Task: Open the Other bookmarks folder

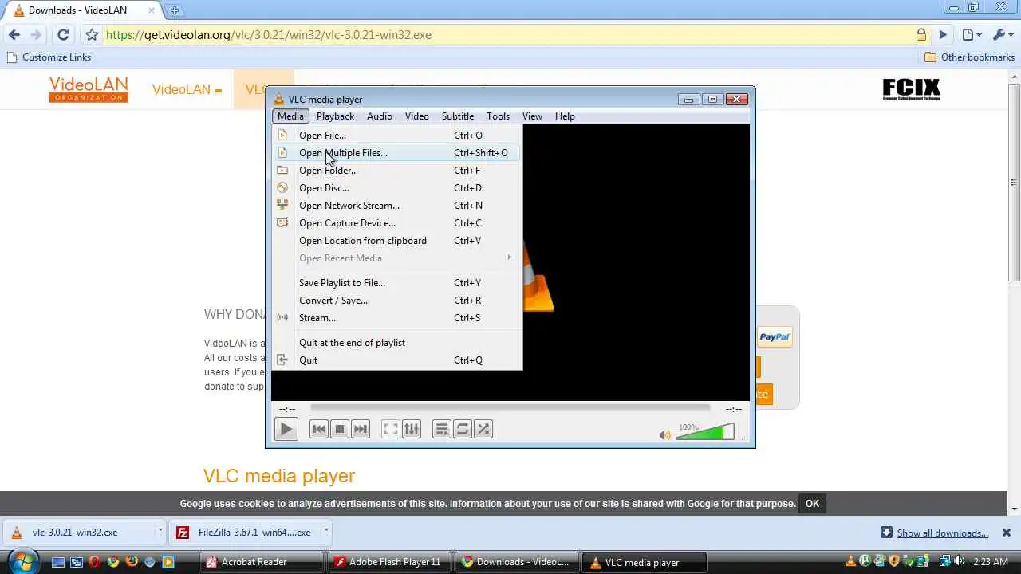Action: 969,57
